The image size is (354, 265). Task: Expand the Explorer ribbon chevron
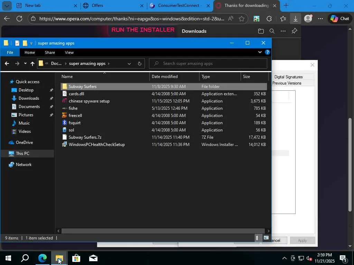[260, 52]
